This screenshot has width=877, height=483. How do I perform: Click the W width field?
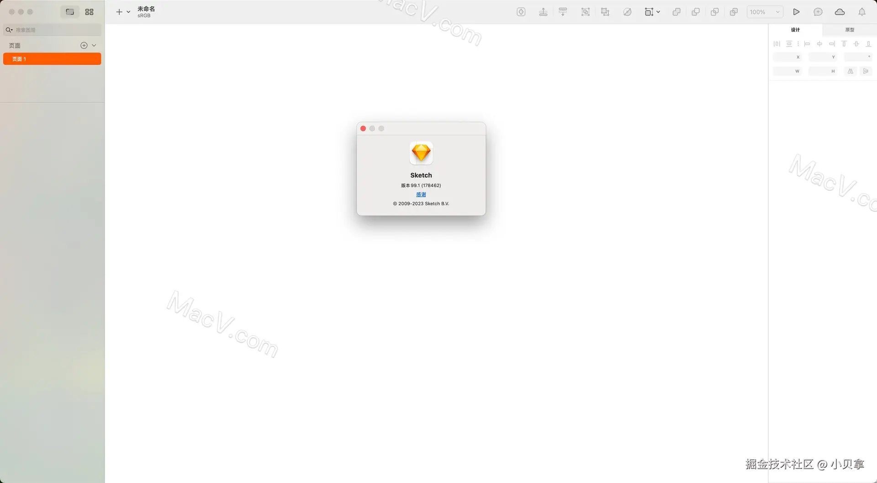[x=787, y=71]
